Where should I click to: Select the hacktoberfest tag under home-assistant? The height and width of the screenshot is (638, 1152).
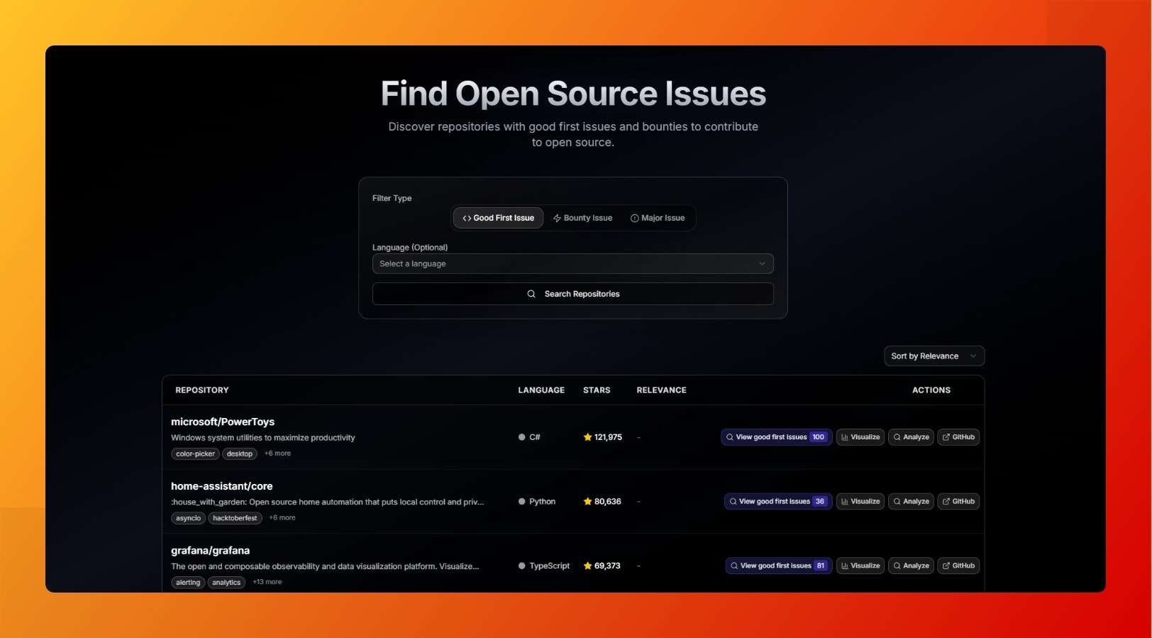[235, 518]
